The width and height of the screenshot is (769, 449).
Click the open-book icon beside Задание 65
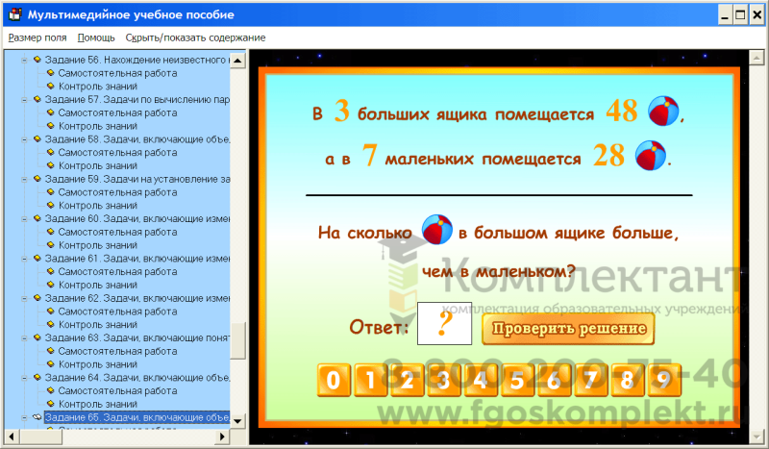pos(37,417)
